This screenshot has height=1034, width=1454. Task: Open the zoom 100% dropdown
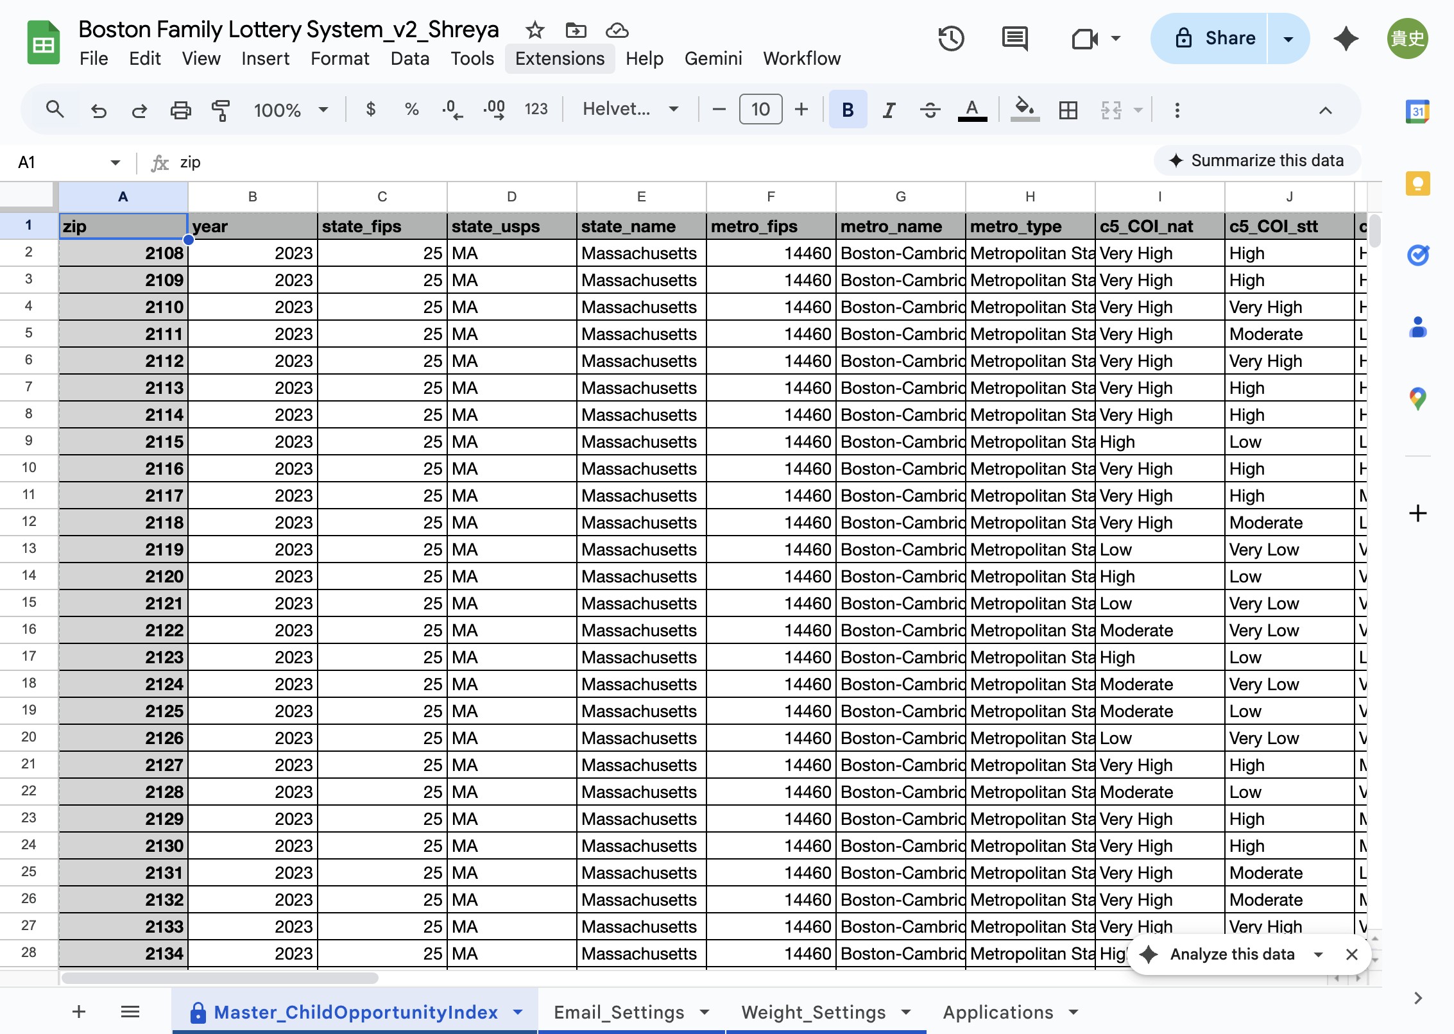click(291, 110)
